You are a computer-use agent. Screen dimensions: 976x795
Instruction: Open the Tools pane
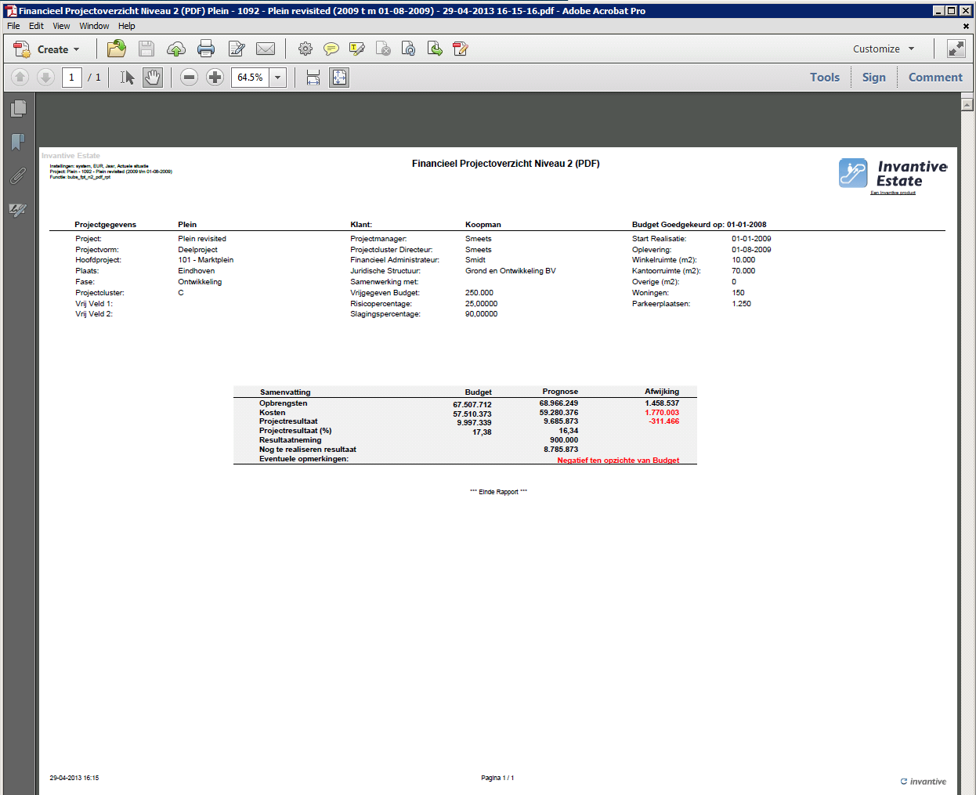coord(825,77)
